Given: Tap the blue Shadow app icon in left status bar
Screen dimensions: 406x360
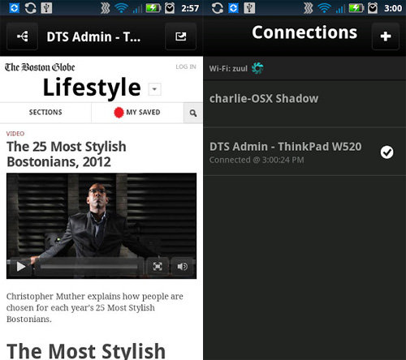Looking at the screenshot, I should [x=14, y=8].
